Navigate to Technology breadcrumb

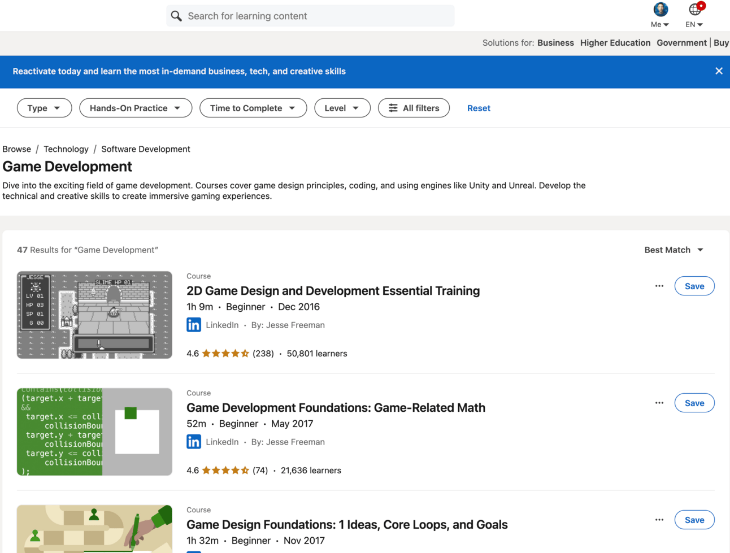click(x=66, y=149)
